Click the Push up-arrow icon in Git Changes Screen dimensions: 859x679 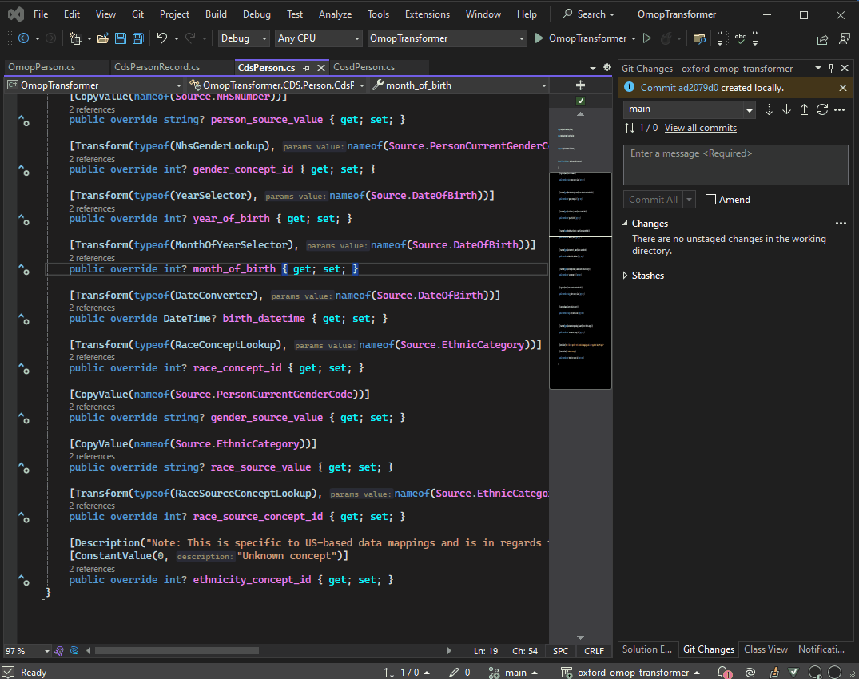[x=804, y=109]
